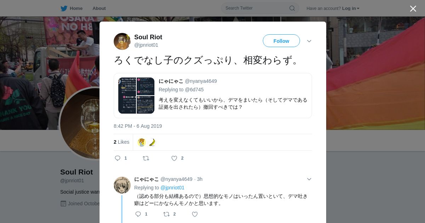Retweet にゃにゃこ's reply tweet
The image size is (425, 223).
[166, 214]
